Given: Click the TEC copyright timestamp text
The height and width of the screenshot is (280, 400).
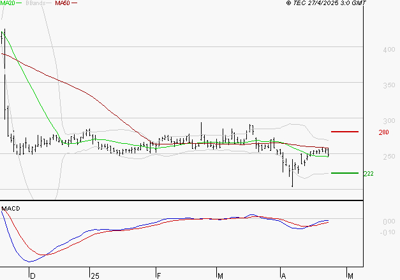Looking at the screenshot, I should click(327, 3).
